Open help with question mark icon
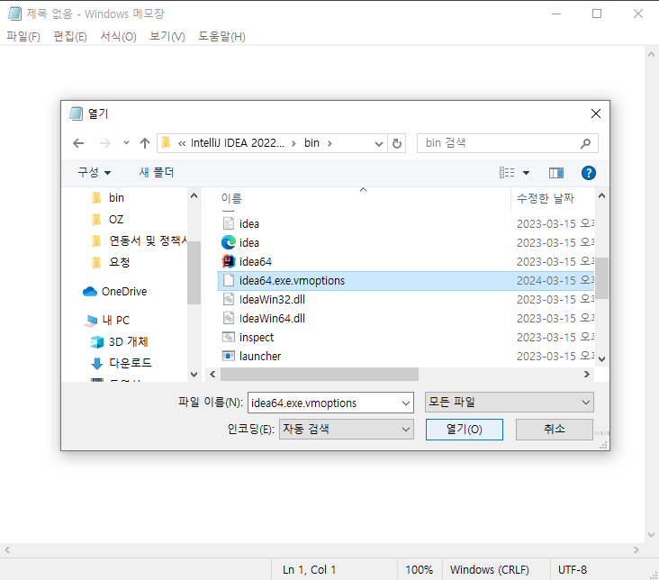Viewport: 659px width, 580px height. pos(589,173)
